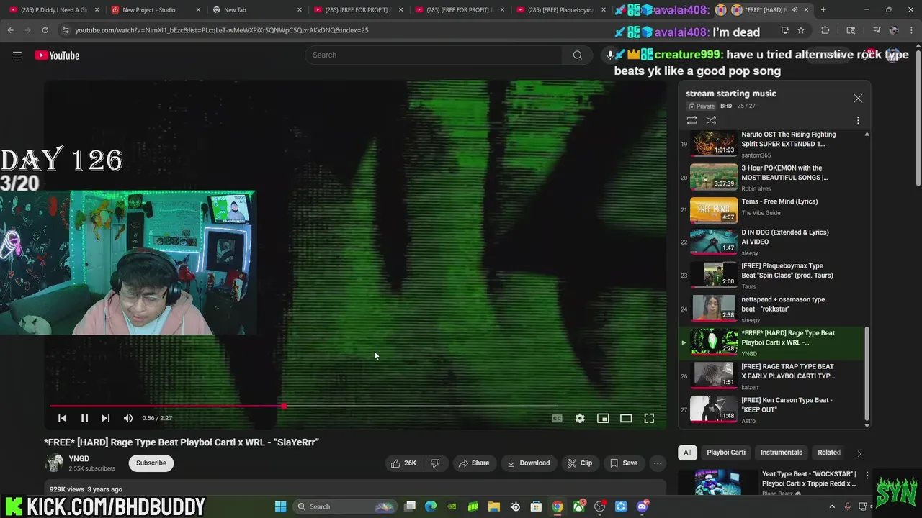This screenshot has height=518, width=922.
Task: Show hidden system tray icons
Action: [832, 506]
